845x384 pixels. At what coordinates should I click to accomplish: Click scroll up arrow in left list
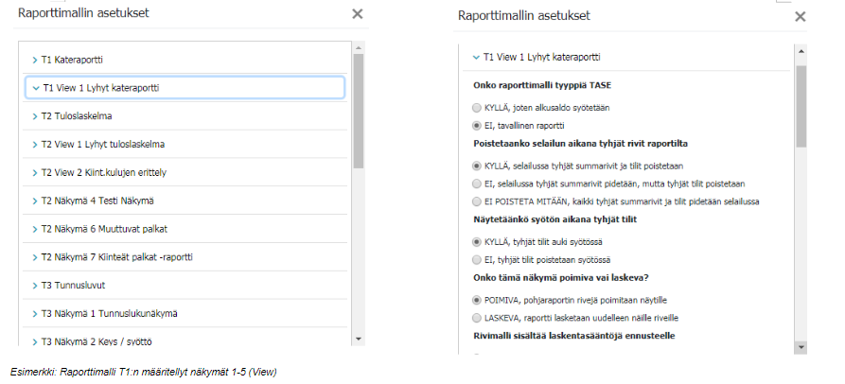click(359, 48)
